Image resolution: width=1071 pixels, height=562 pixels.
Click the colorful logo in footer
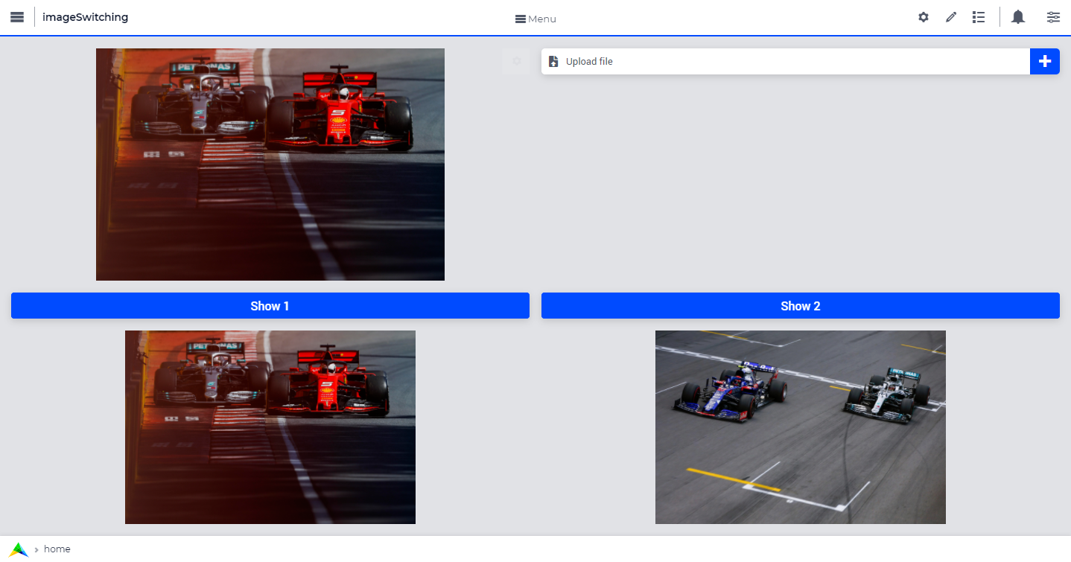19,549
